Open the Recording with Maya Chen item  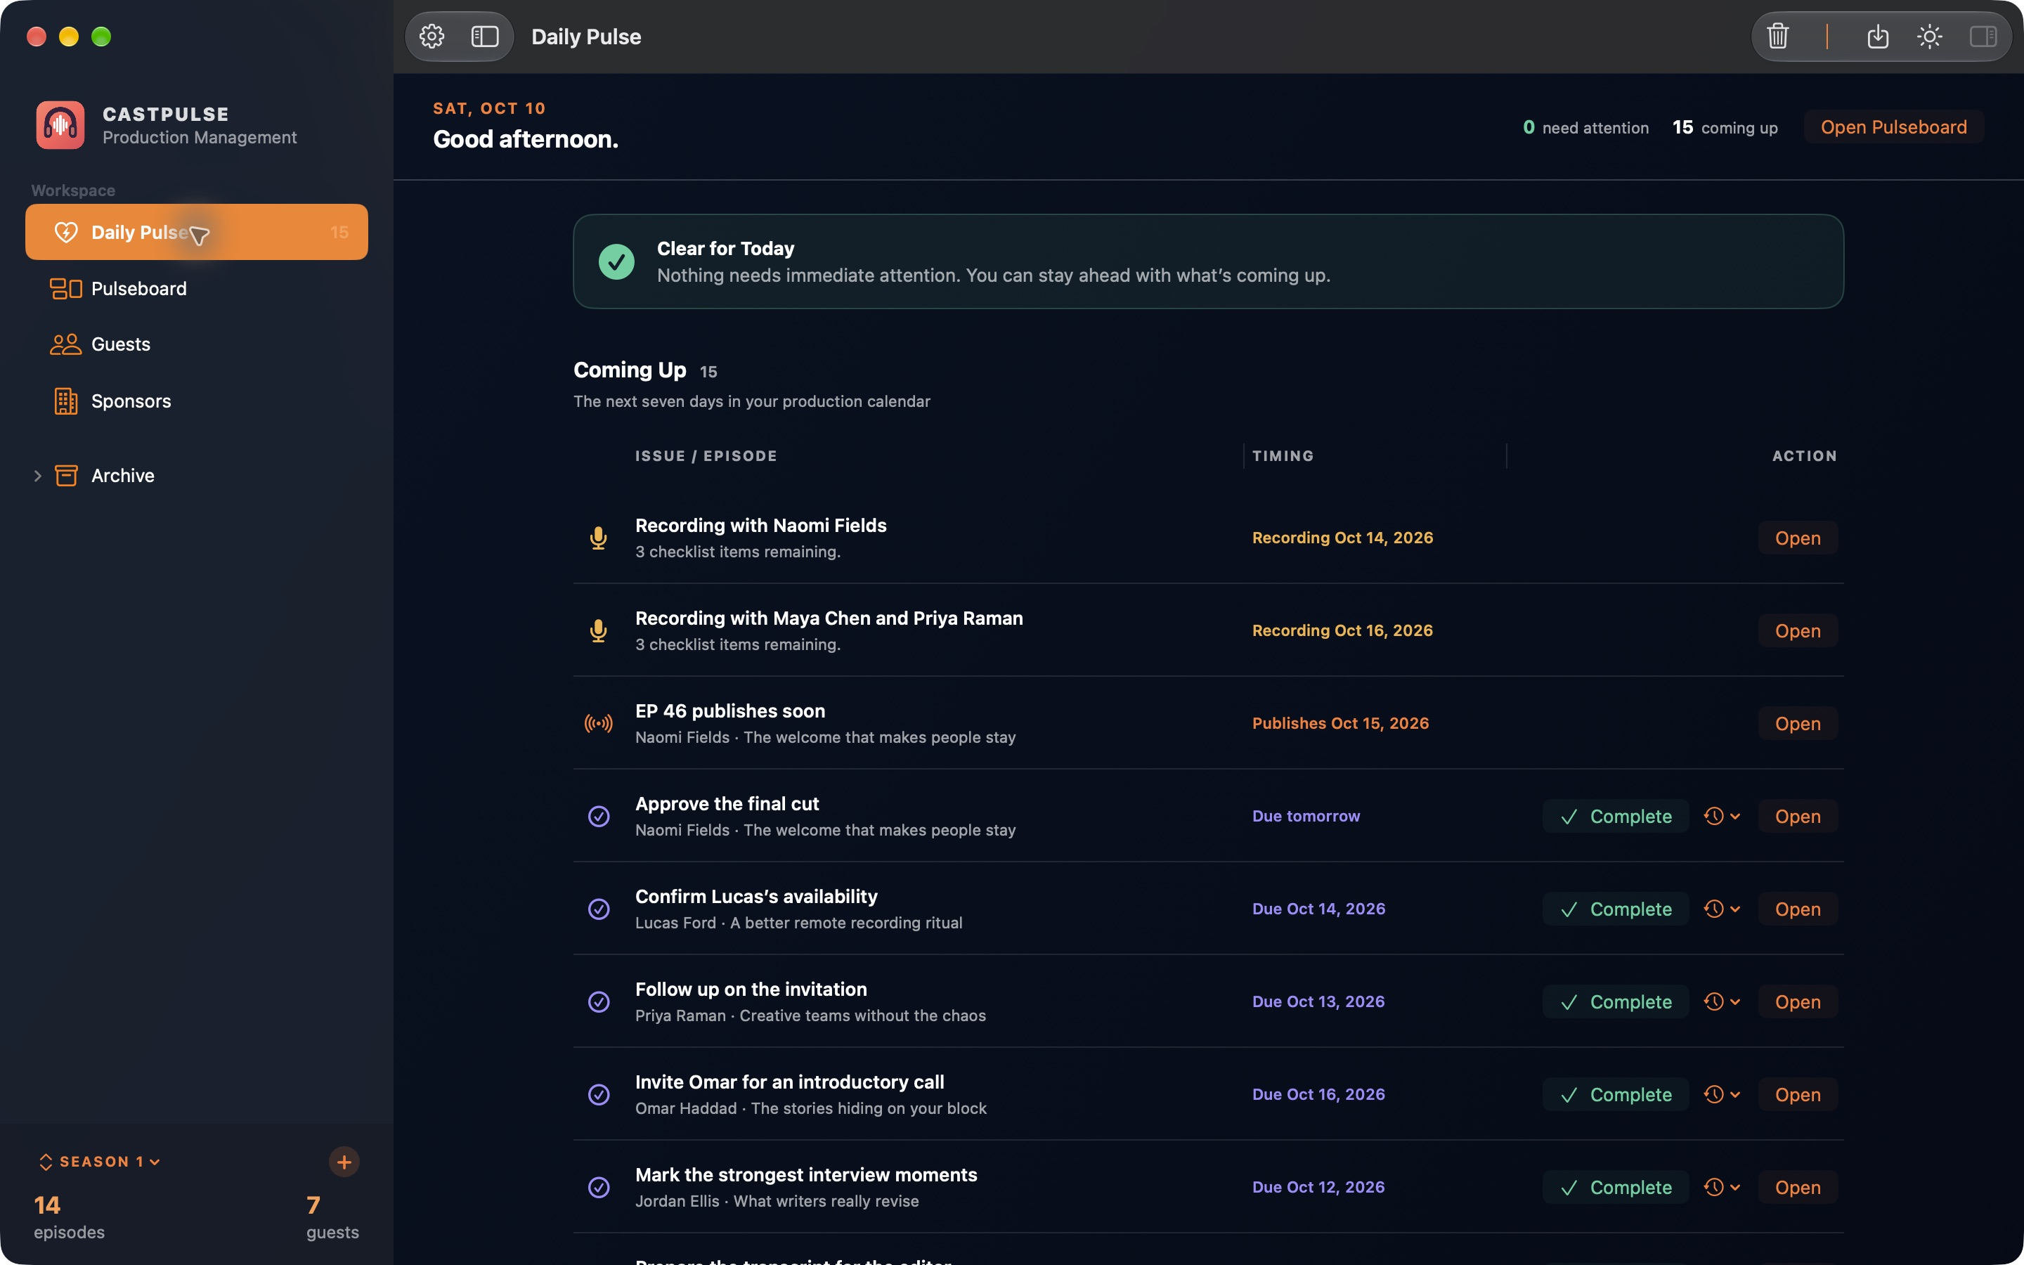tap(1797, 631)
